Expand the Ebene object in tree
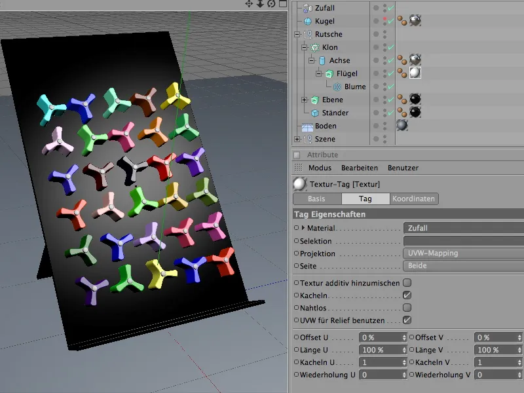Screen dimensions: 524x393 tap(305, 100)
